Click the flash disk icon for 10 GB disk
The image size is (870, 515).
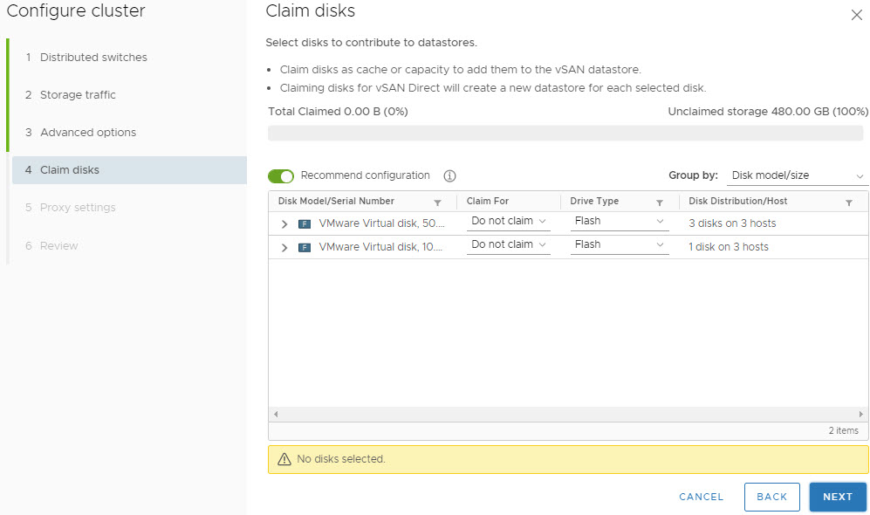coord(305,247)
